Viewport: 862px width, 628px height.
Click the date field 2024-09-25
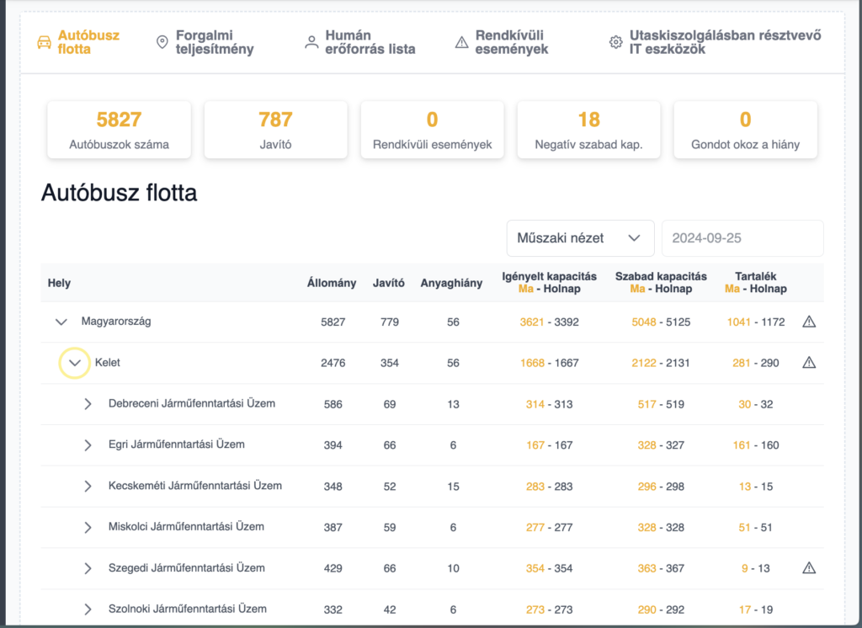(742, 238)
